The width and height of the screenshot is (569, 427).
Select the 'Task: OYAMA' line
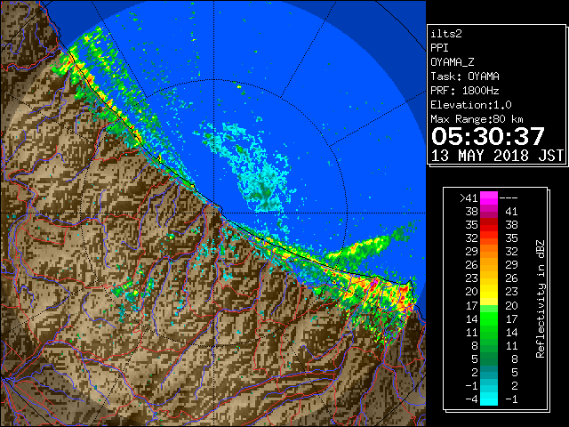pyautogui.click(x=465, y=77)
